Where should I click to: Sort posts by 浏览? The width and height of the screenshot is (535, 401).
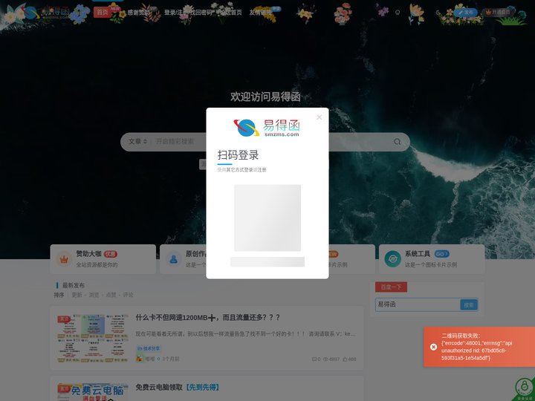(94, 295)
